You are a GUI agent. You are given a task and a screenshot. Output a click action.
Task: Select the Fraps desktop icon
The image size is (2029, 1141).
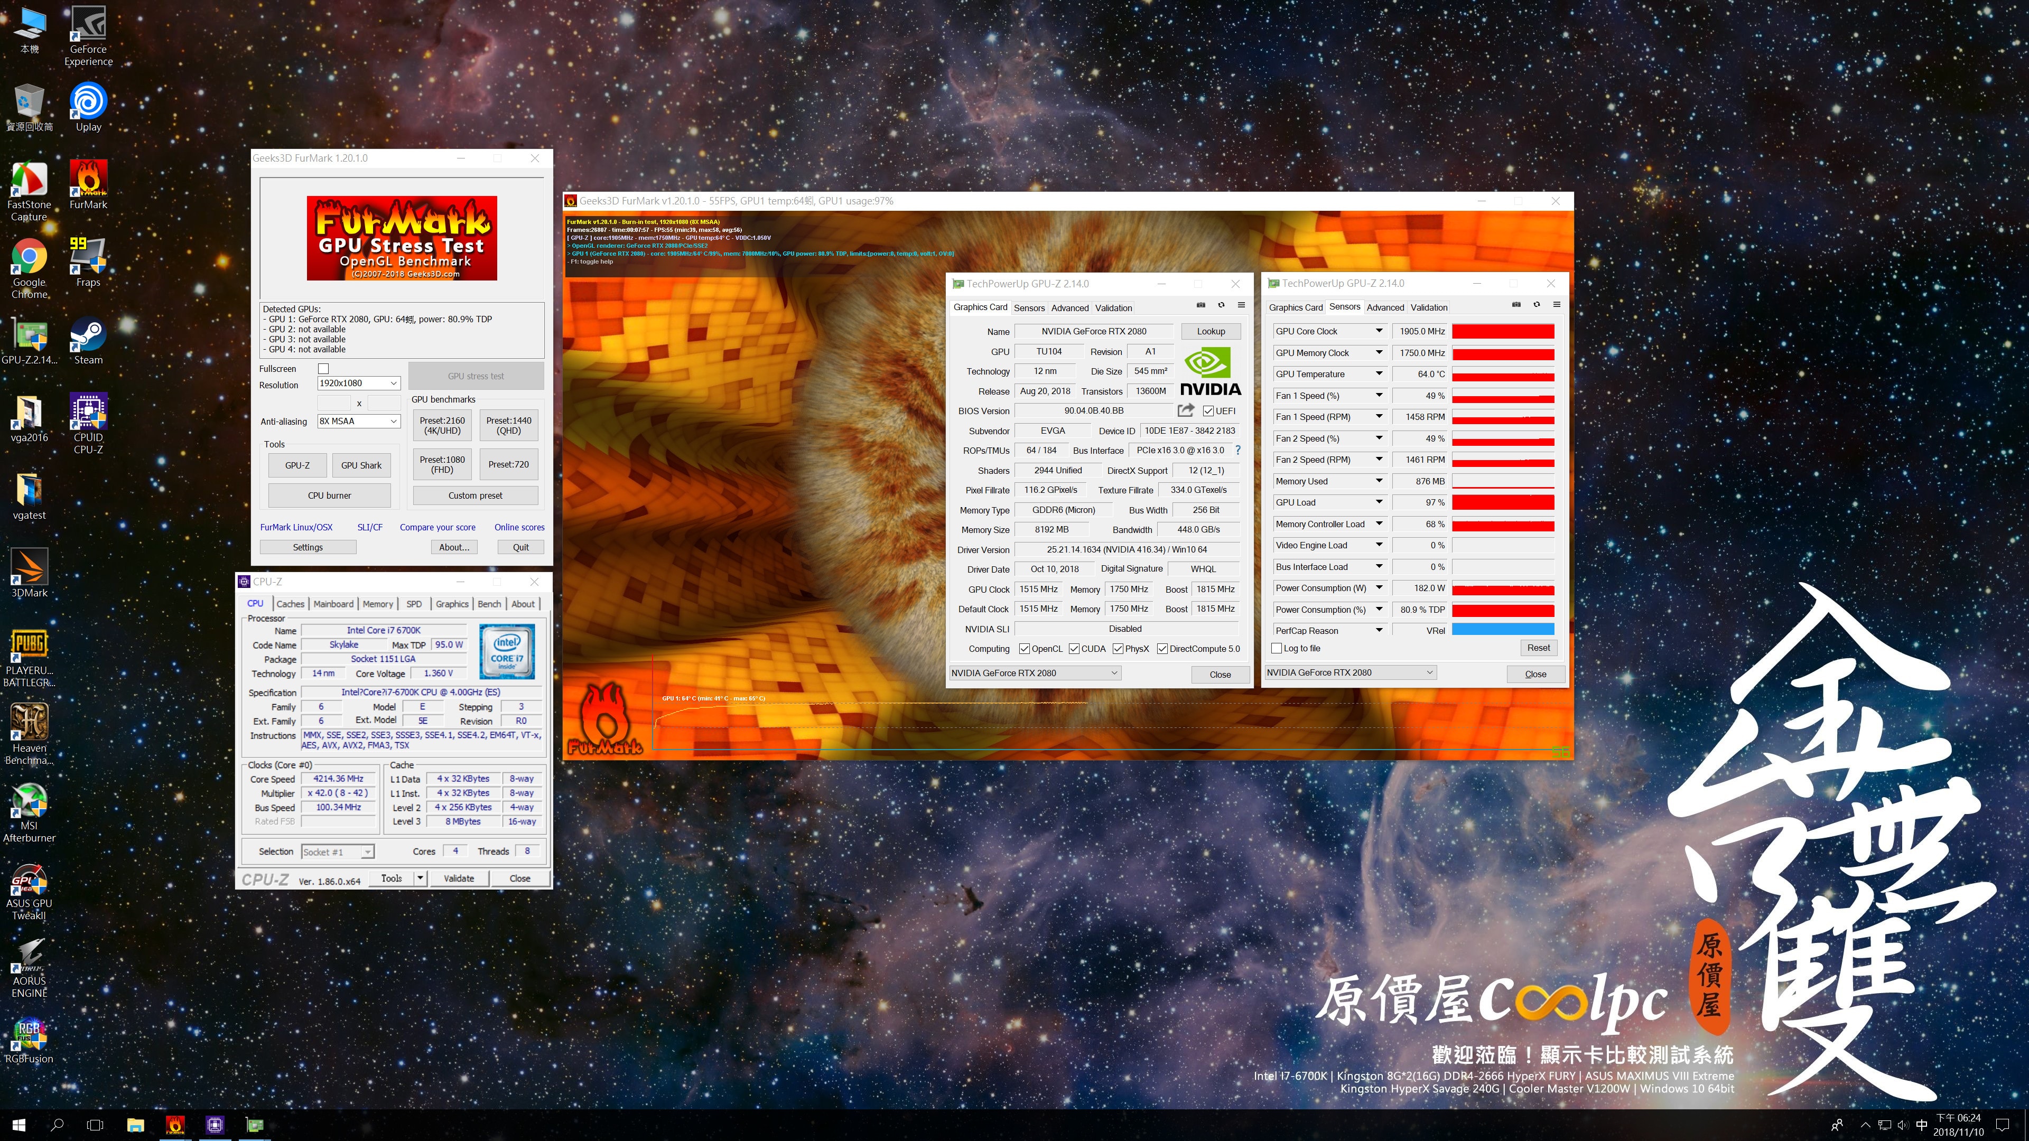coord(88,262)
